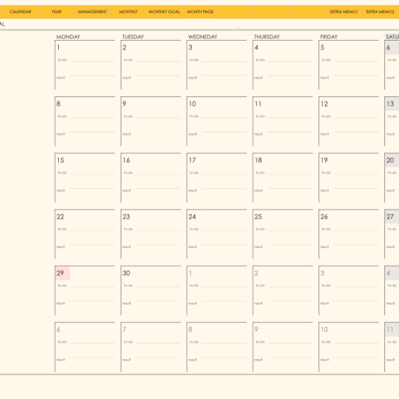Click the result line of day 26
Viewport: 399px width, 399px height.
point(356,245)
